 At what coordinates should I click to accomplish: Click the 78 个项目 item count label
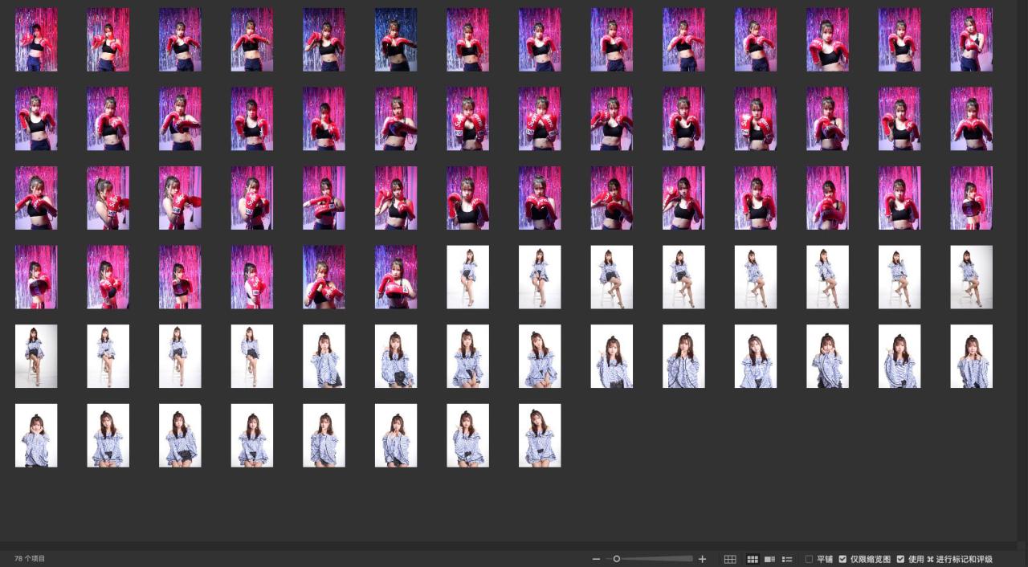[30, 558]
